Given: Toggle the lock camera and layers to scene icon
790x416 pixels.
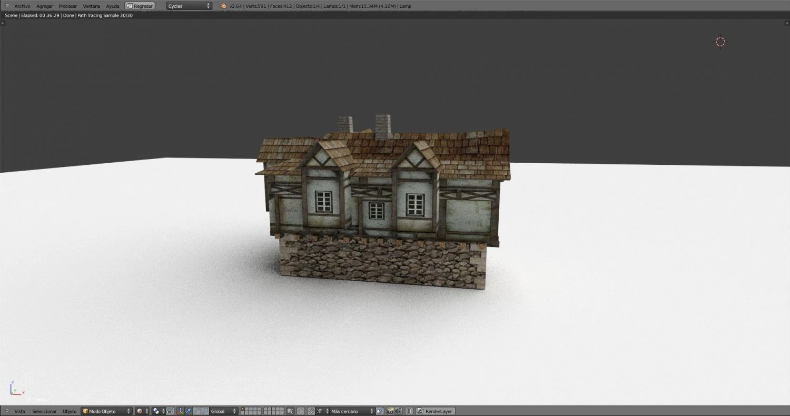Looking at the screenshot, I should click(291, 411).
